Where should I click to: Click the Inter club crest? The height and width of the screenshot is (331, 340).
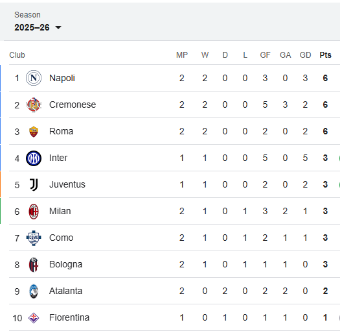point(34,158)
